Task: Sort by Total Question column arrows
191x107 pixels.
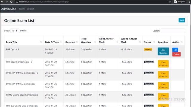Action: point(95,42)
